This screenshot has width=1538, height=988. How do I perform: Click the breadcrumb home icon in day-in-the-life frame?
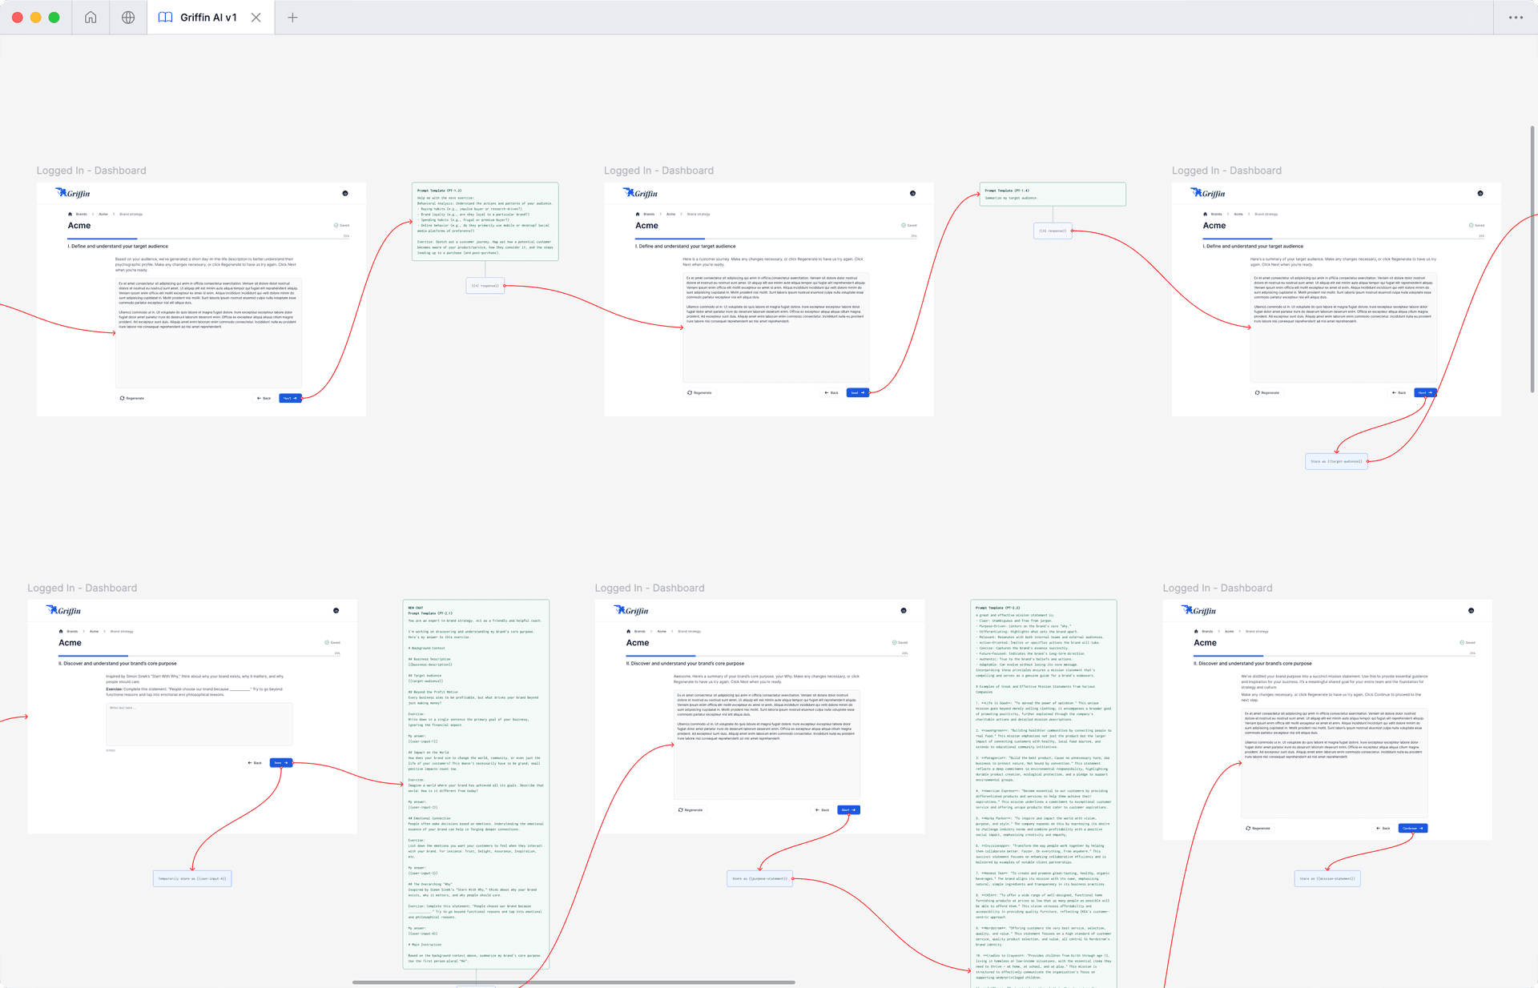(70, 214)
